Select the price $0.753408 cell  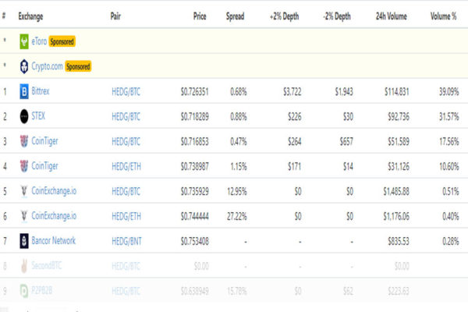point(194,241)
